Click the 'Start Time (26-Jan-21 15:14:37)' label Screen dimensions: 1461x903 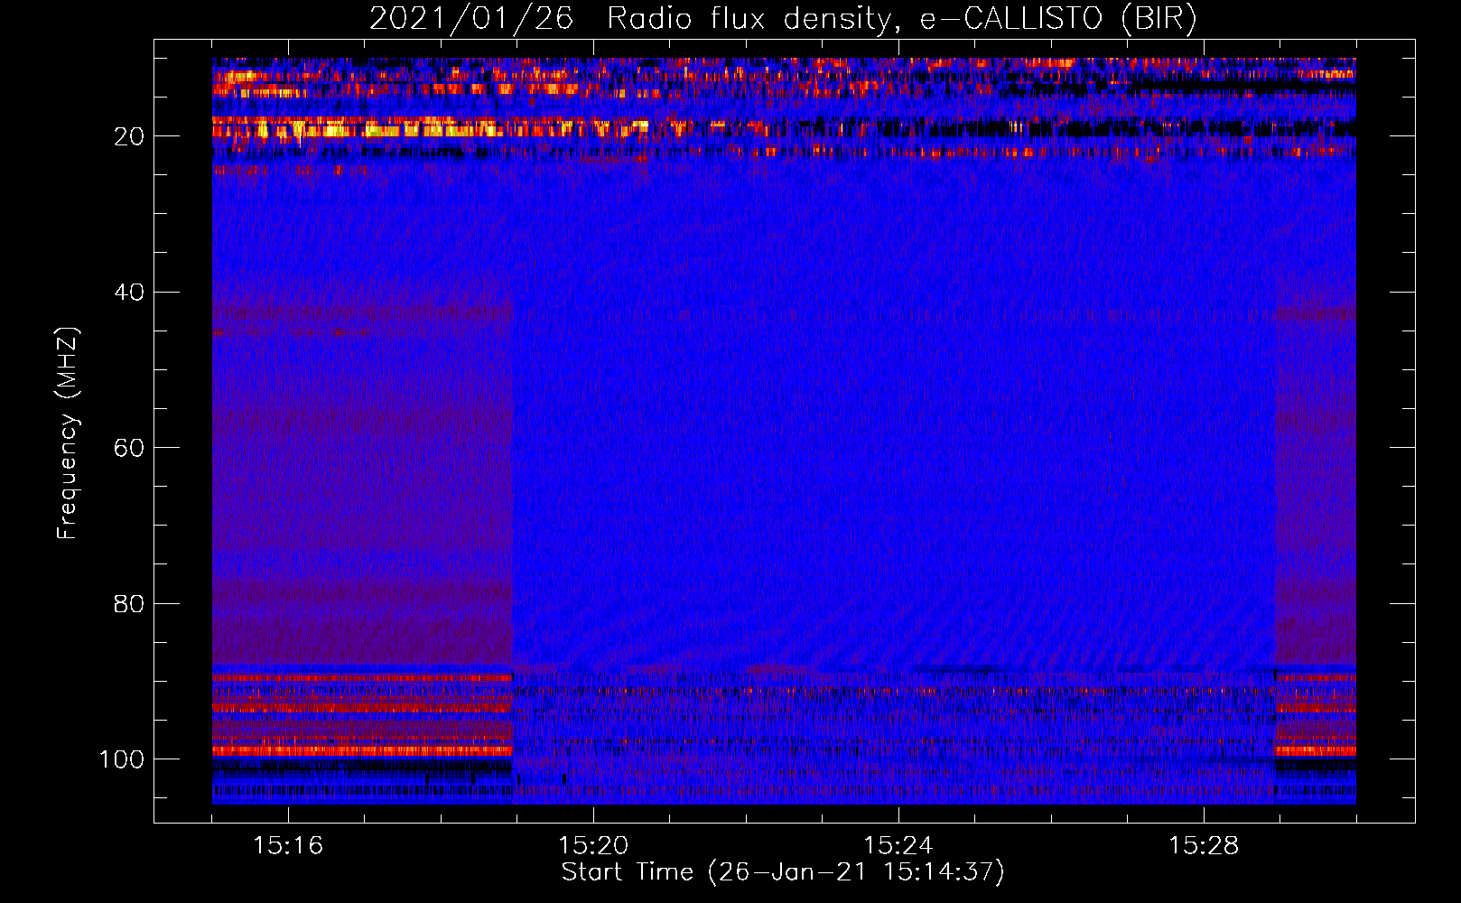tap(783, 872)
